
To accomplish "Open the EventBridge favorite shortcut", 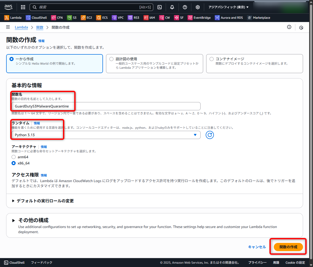I will (199, 18).
